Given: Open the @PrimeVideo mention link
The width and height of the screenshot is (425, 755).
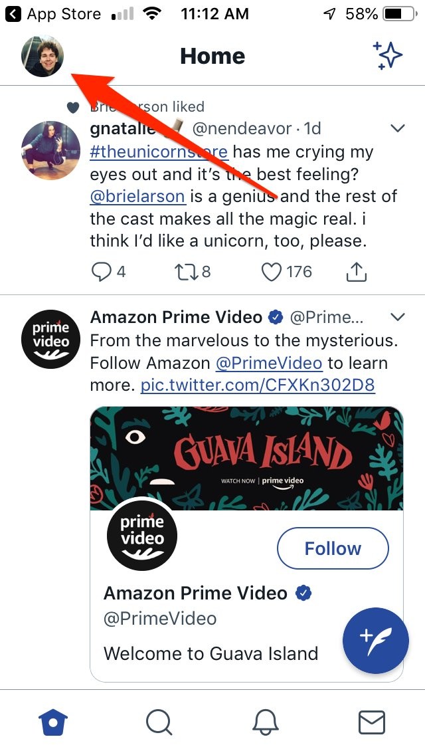Looking at the screenshot, I should tap(269, 363).
